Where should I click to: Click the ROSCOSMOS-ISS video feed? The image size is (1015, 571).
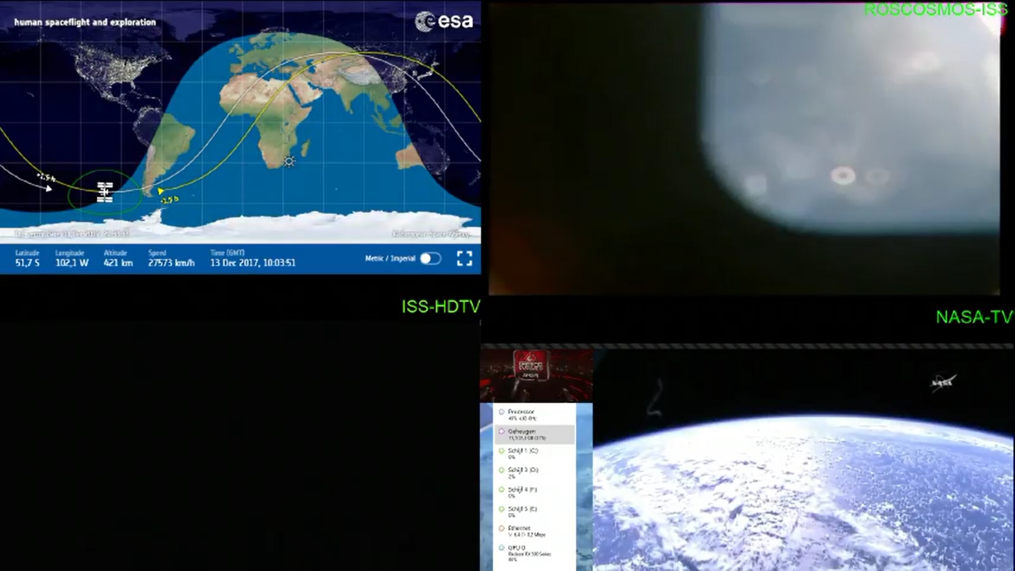pyautogui.click(x=743, y=148)
